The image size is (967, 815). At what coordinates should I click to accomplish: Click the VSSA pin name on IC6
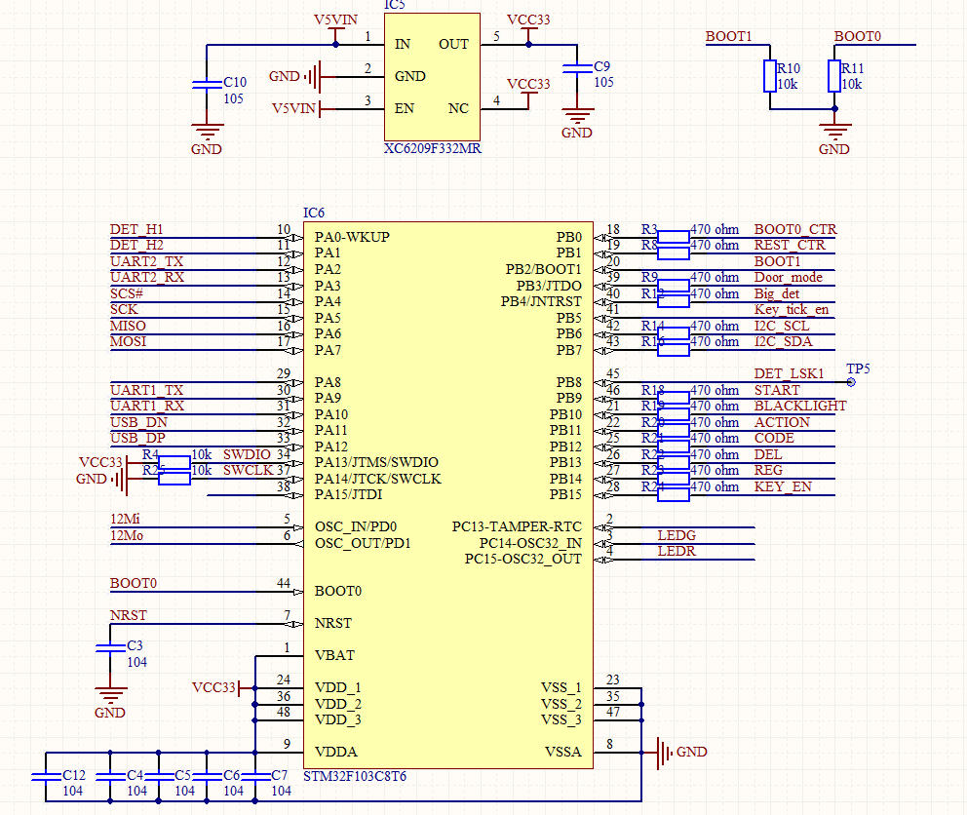click(x=563, y=752)
